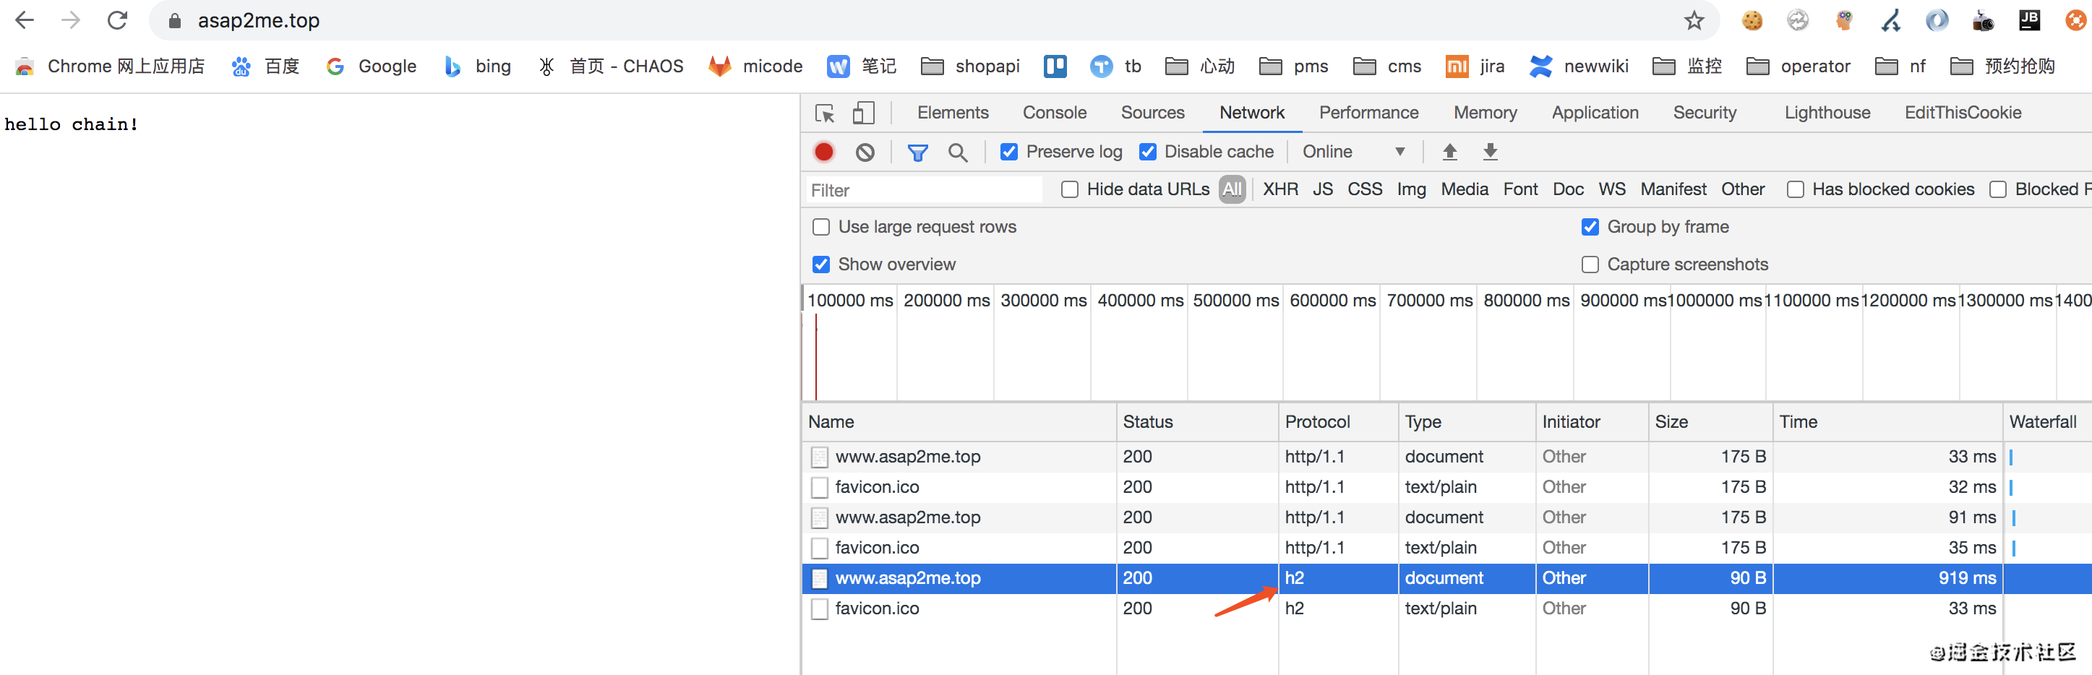Bookmark this page with the star icon

(1694, 20)
